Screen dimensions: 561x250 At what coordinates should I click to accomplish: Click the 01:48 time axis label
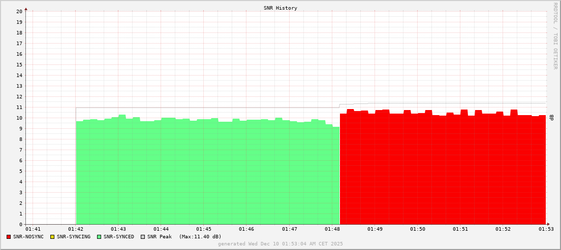pyautogui.click(x=332, y=229)
